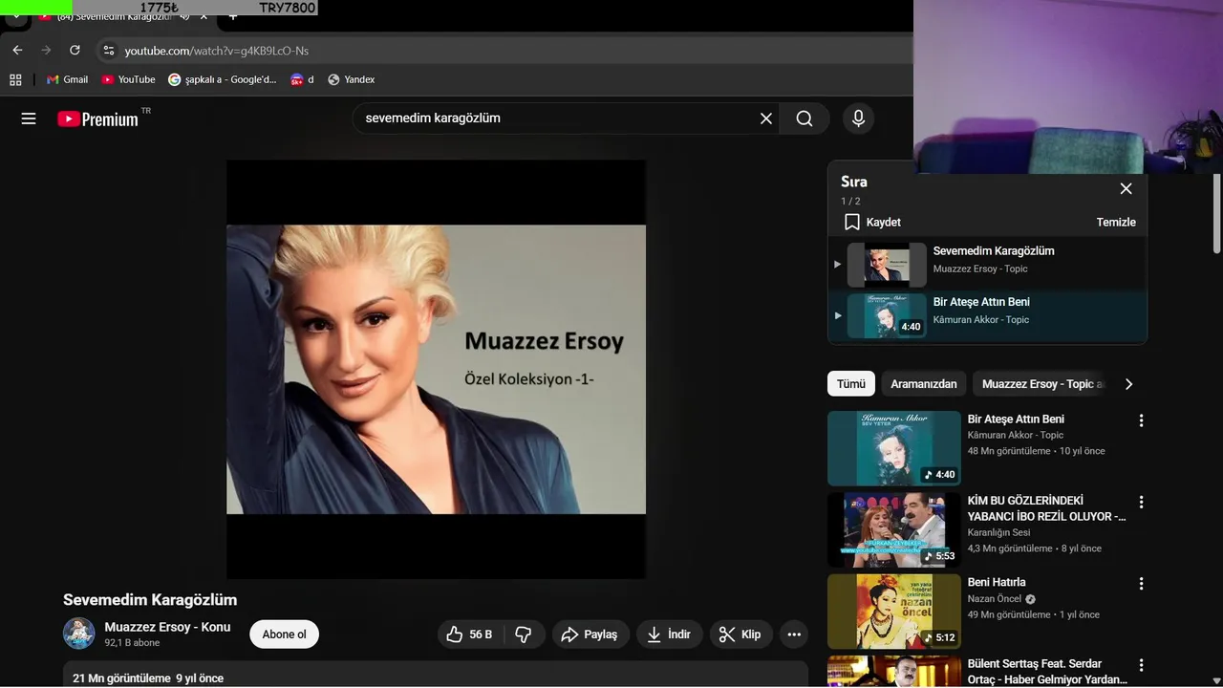Expand description at 21 Mn görüntüleme
1223x688 pixels.
[436, 675]
